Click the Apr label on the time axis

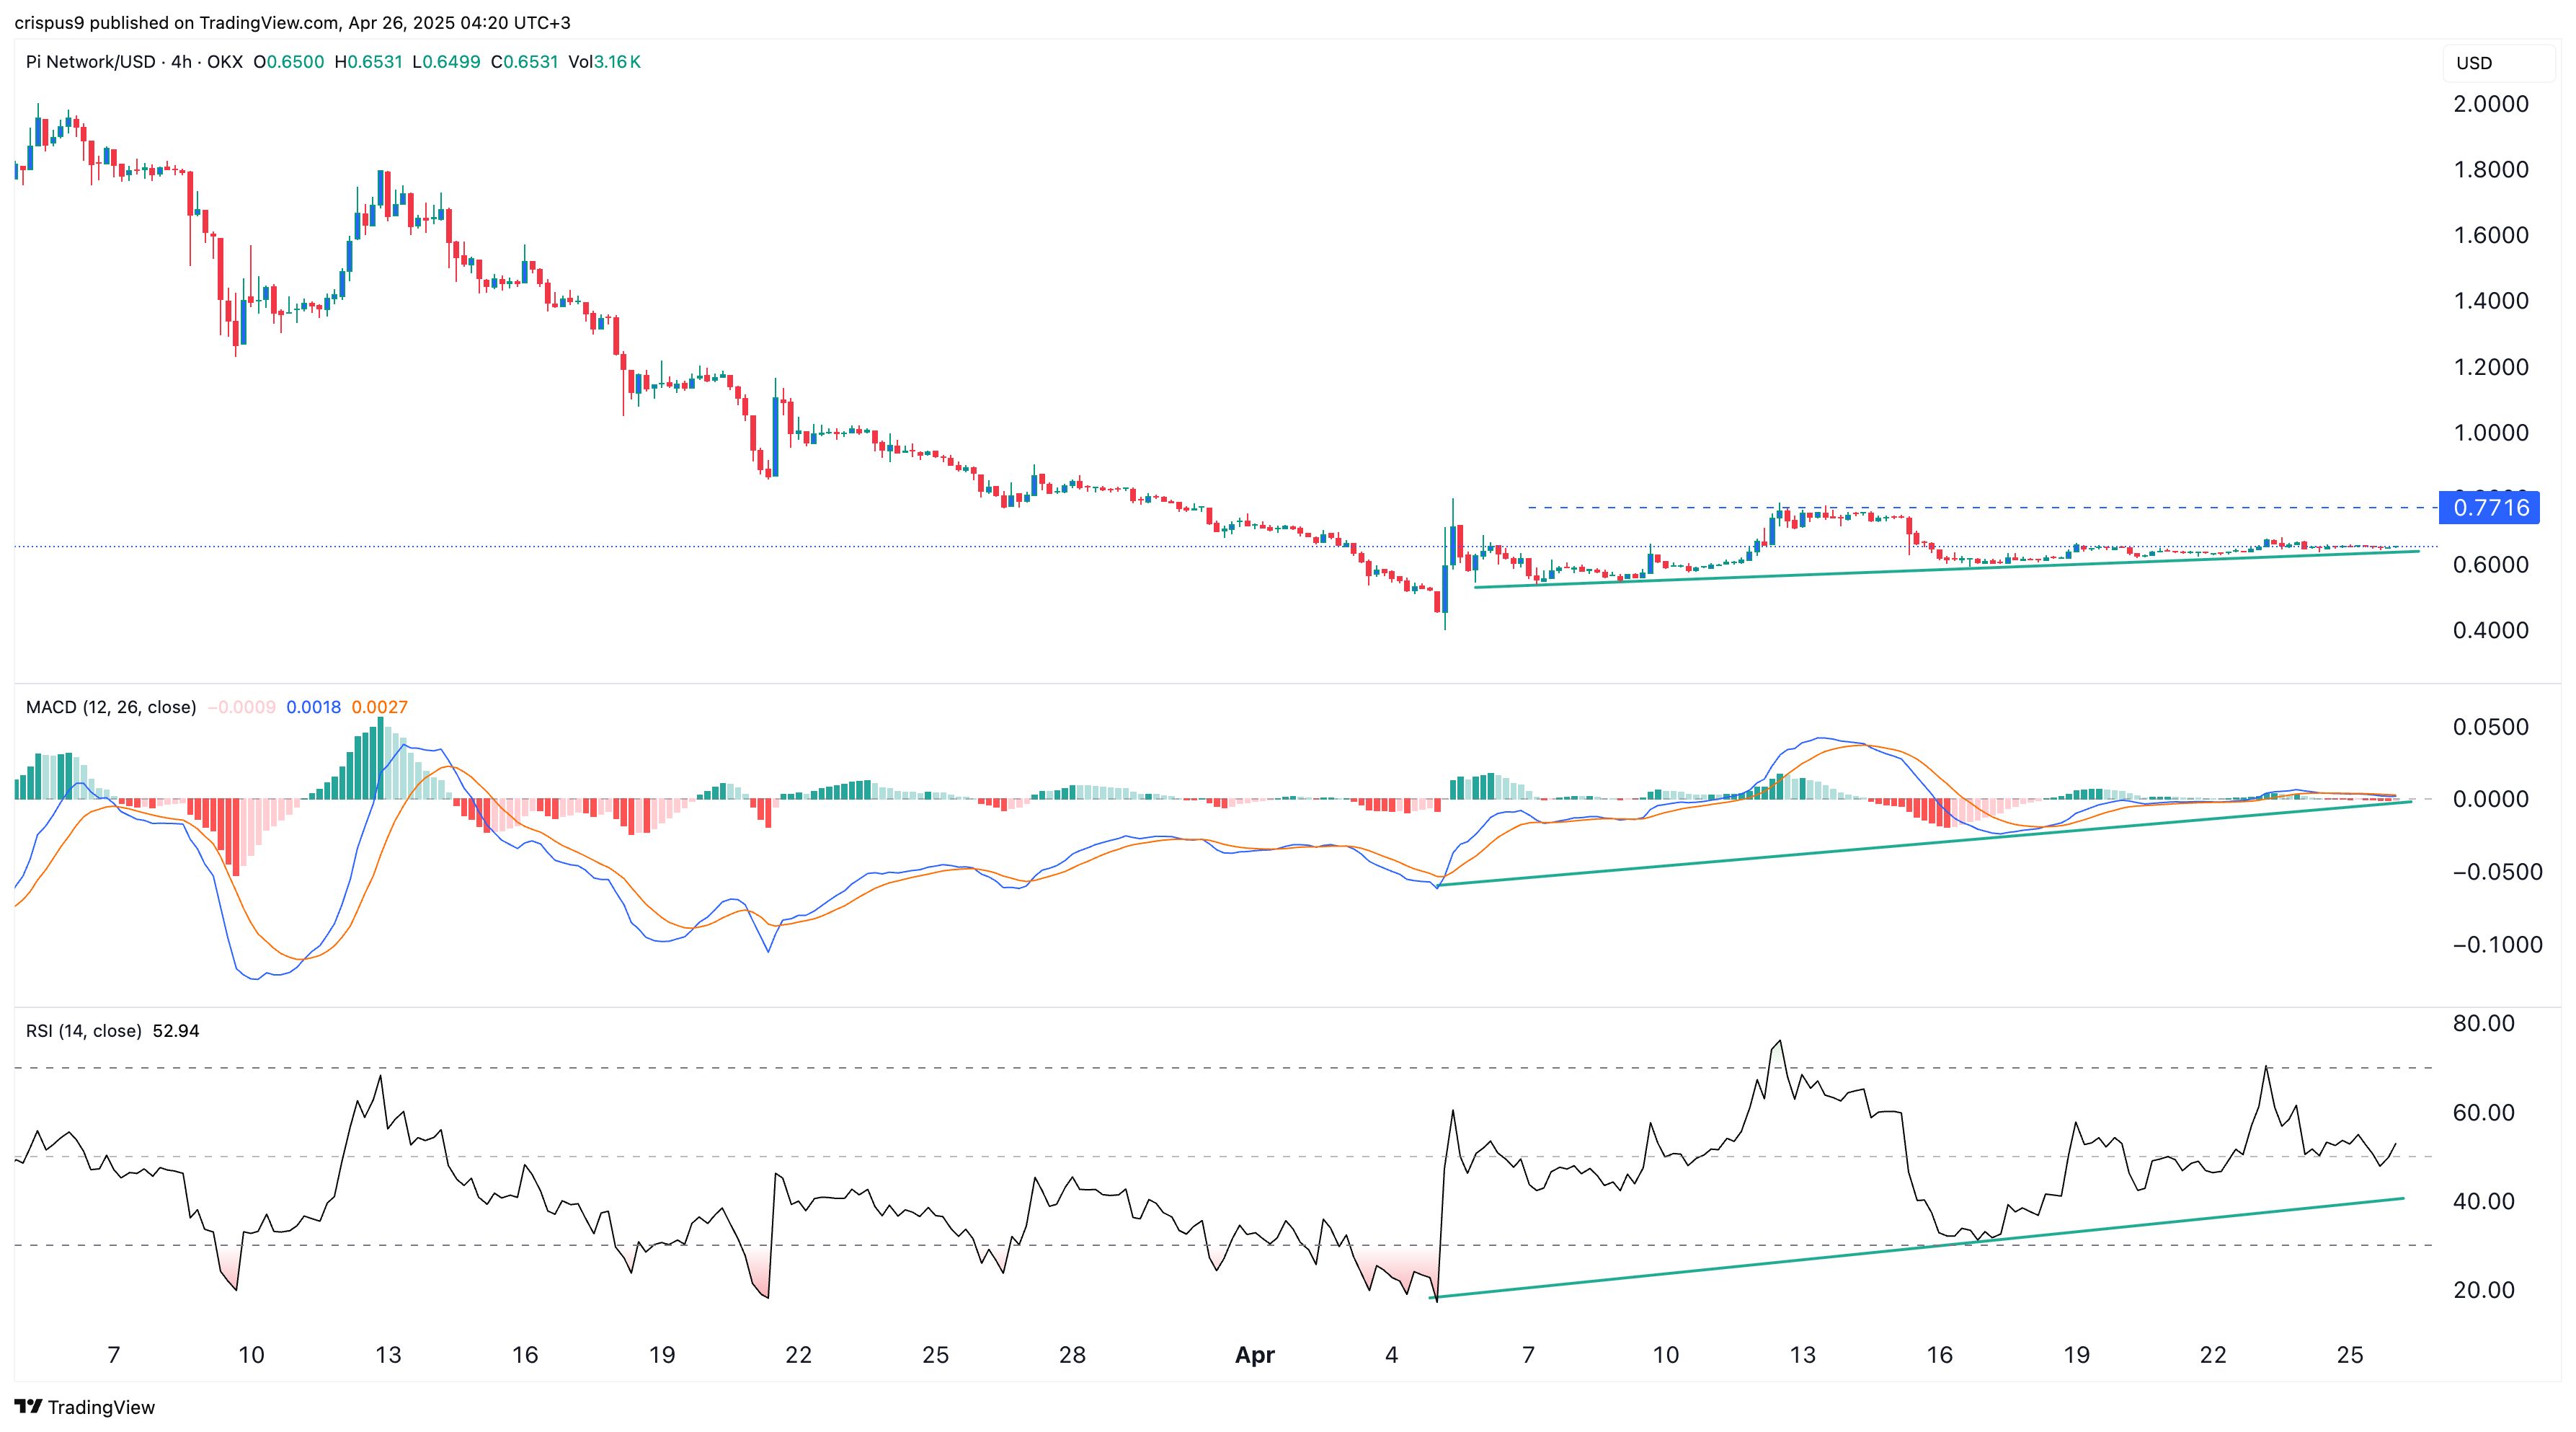[x=1254, y=1355]
